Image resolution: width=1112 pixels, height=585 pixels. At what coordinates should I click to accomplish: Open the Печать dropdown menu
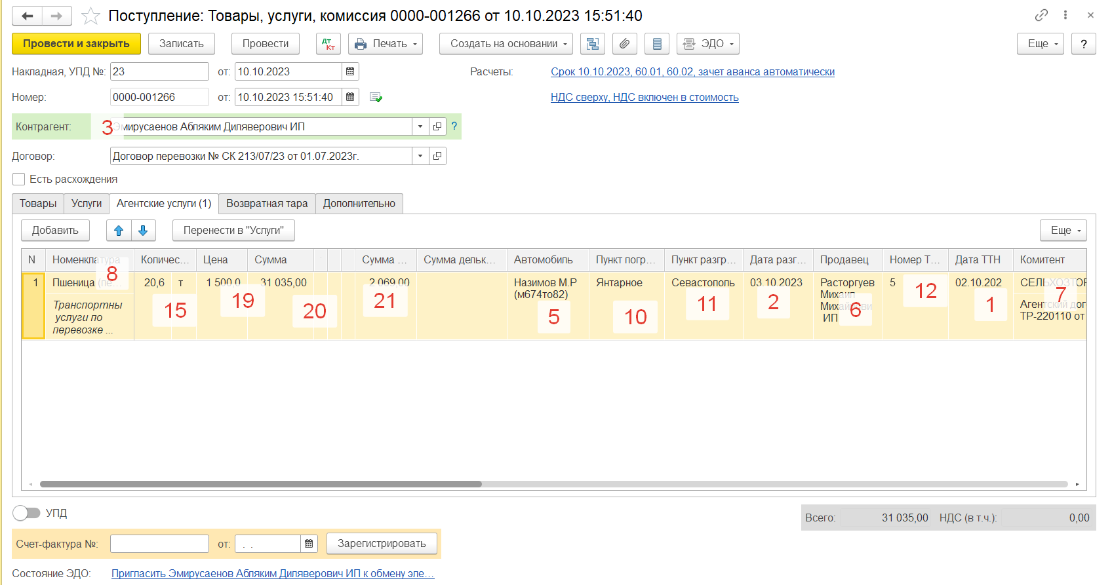pyautogui.click(x=386, y=44)
